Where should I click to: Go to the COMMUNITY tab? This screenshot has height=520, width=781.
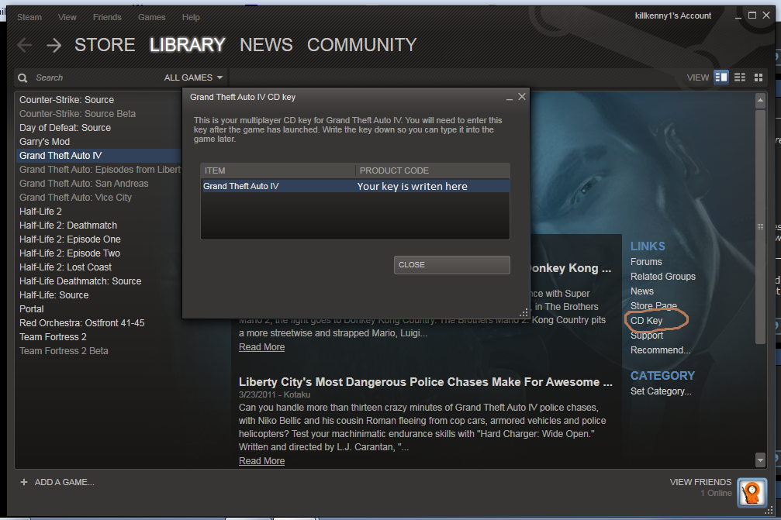click(x=361, y=45)
